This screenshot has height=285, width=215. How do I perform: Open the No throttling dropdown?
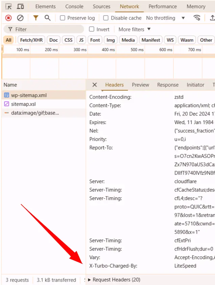pos(165,18)
